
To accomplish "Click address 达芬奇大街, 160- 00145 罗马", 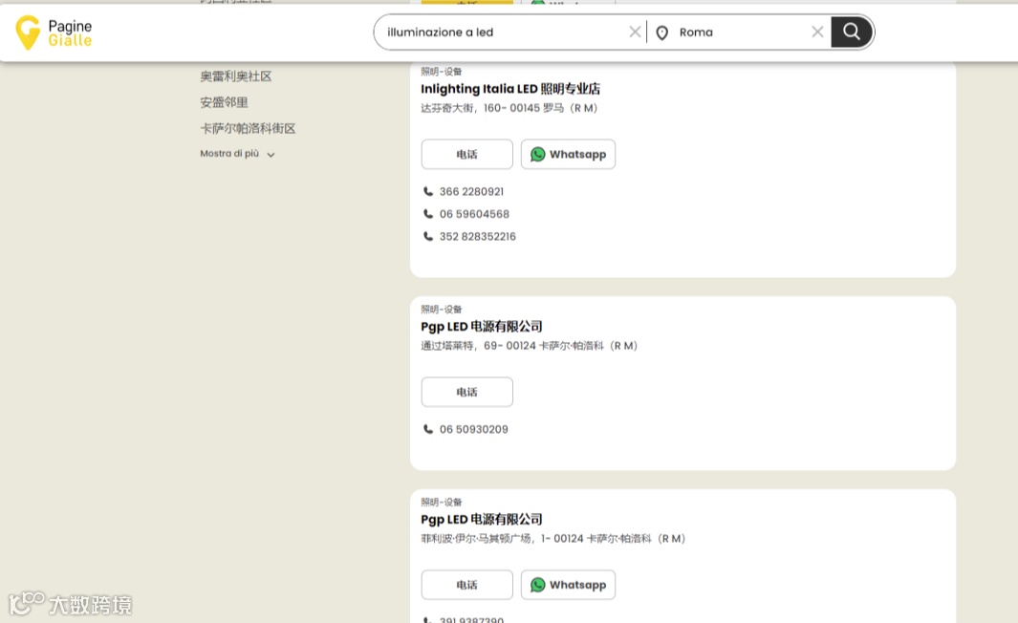I will click(509, 108).
